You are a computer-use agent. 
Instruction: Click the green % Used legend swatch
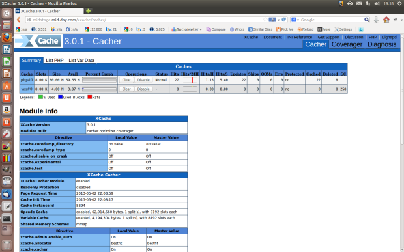[x=40, y=97]
